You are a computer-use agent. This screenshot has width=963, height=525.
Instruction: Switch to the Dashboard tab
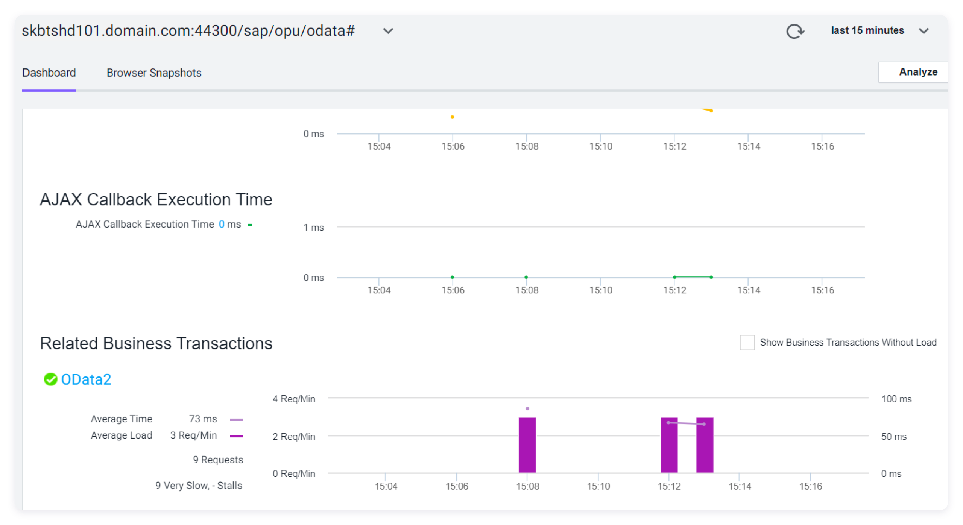pyautogui.click(x=49, y=73)
